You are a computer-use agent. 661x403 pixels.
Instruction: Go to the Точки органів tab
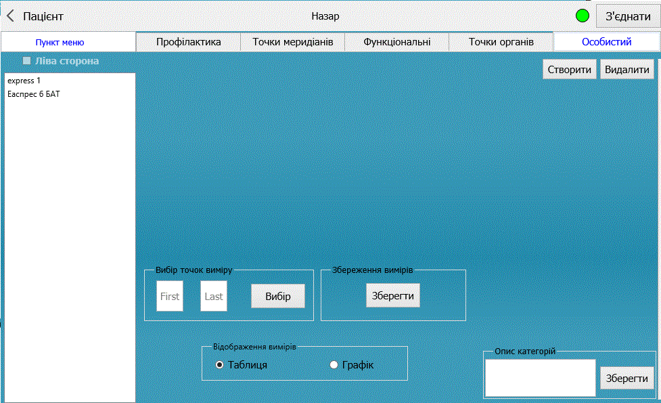(x=501, y=42)
